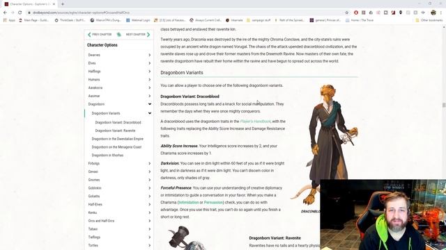The height and width of the screenshot is (250, 446).
Task: Select Dragonborn in the sidebar
Action: [96, 104]
